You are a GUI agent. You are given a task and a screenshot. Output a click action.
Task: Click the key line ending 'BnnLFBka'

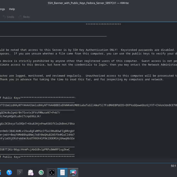point(37,124)
